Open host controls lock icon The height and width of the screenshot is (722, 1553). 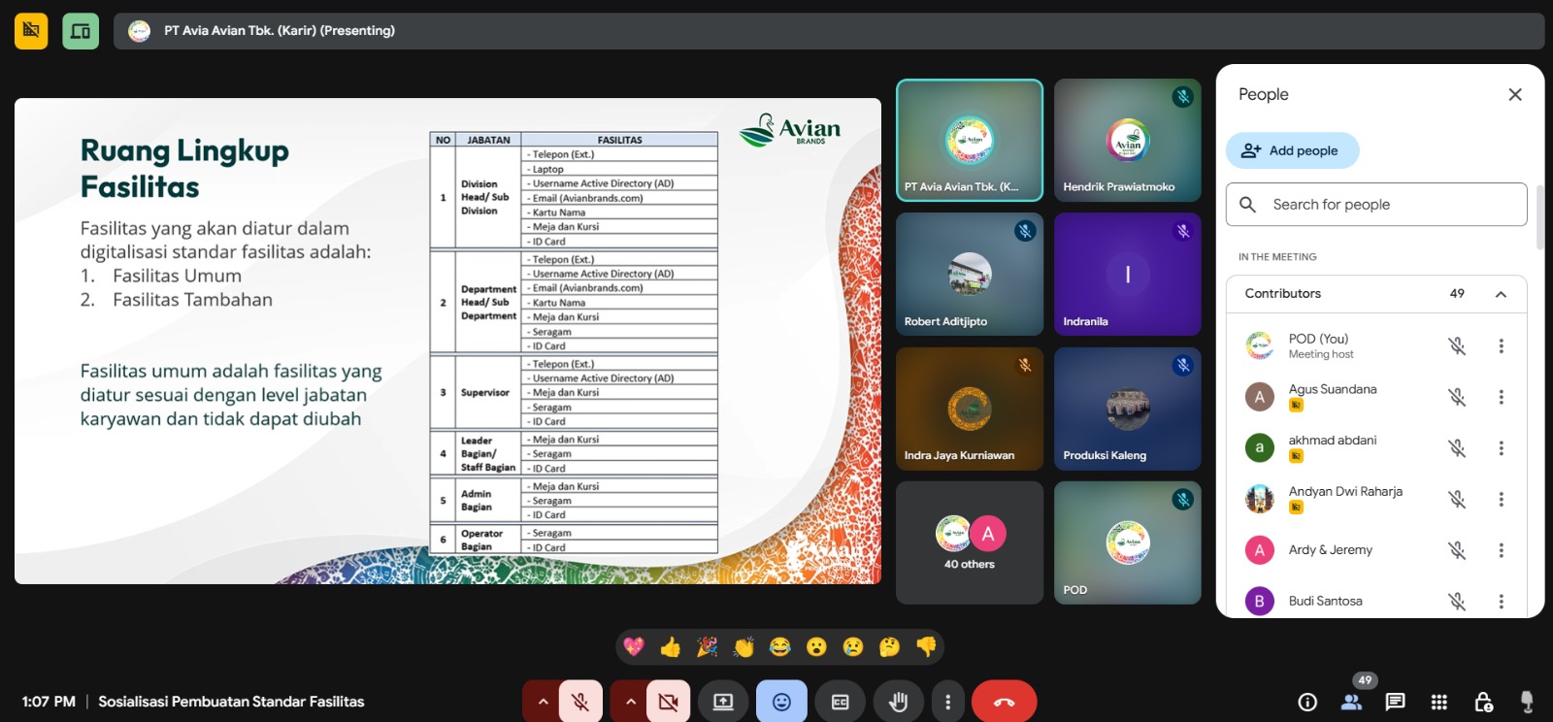click(1483, 702)
